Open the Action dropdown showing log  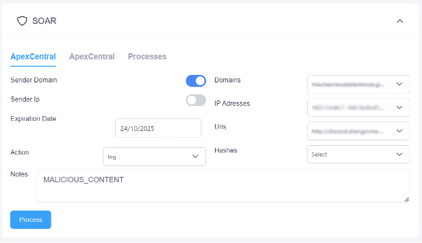154,157
